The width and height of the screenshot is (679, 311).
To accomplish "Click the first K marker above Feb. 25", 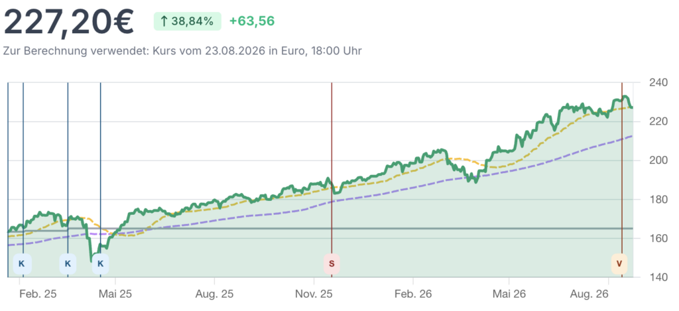I will click(22, 264).
